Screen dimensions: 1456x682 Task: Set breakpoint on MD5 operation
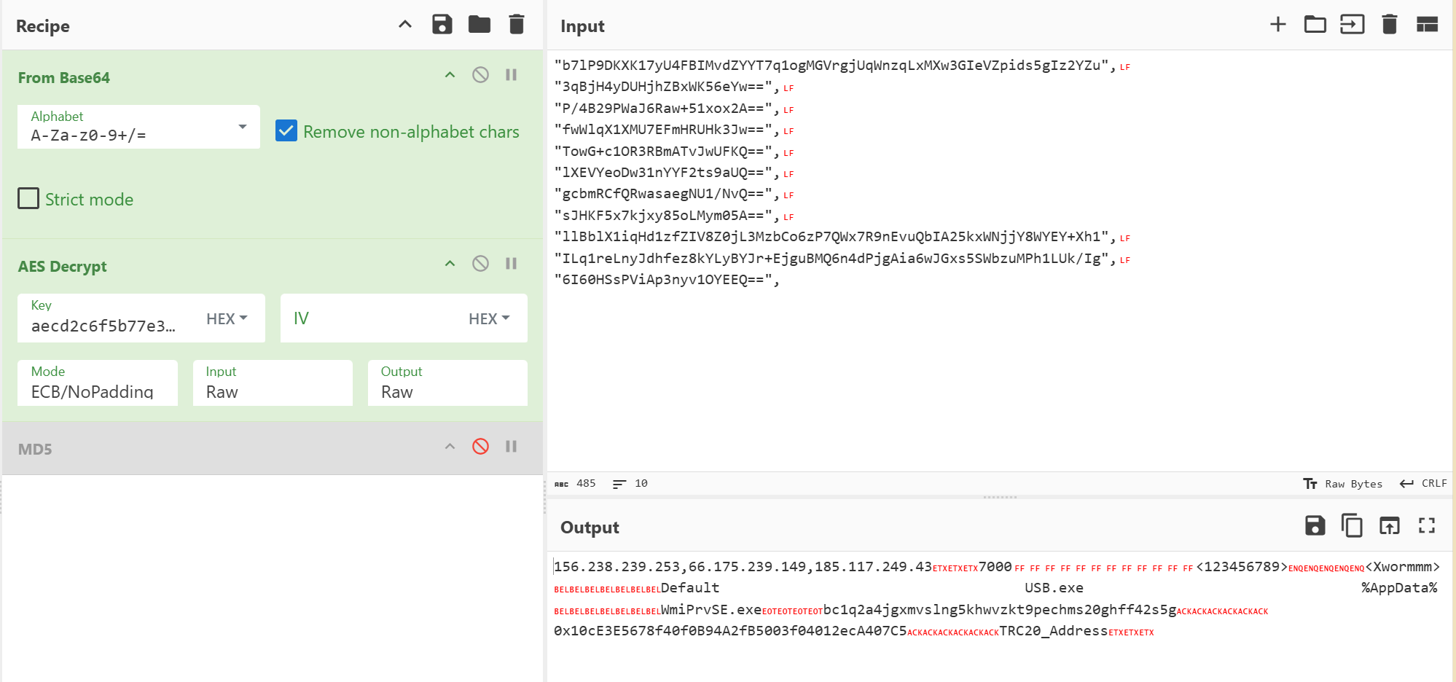point(512,446)
